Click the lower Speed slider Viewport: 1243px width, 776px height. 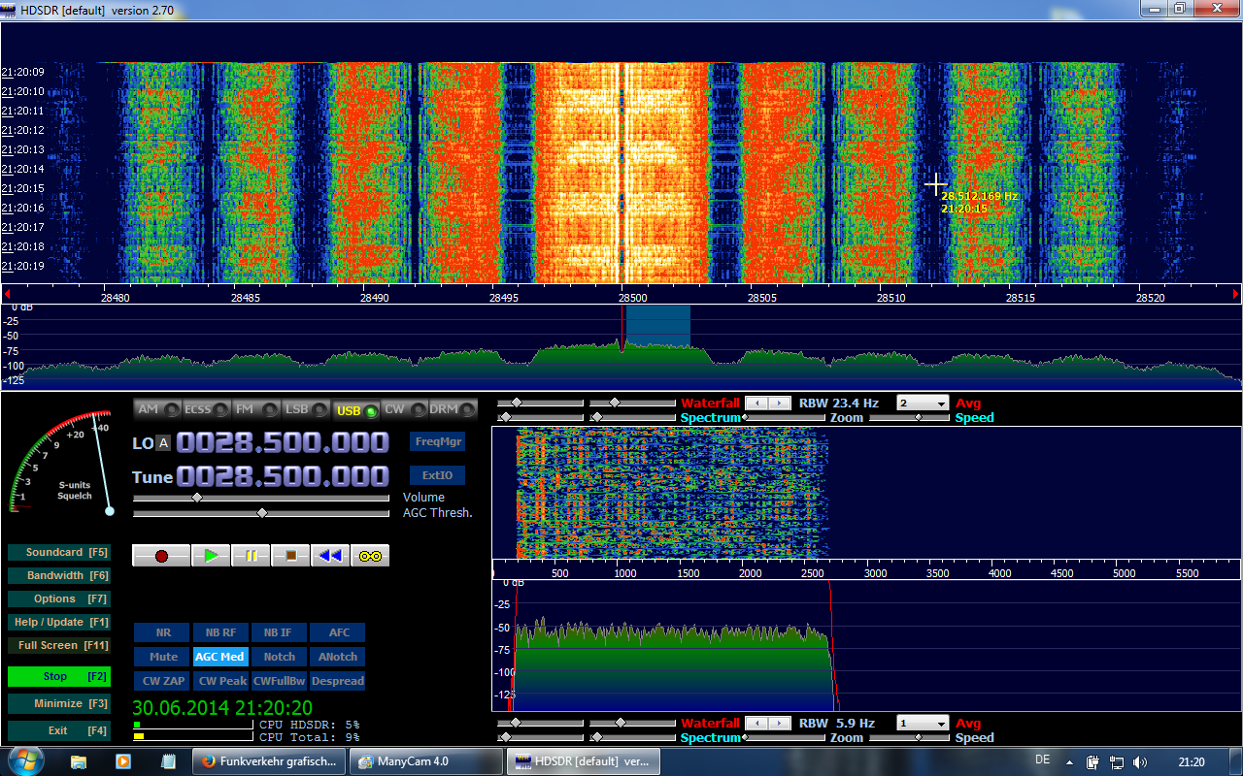910,737
